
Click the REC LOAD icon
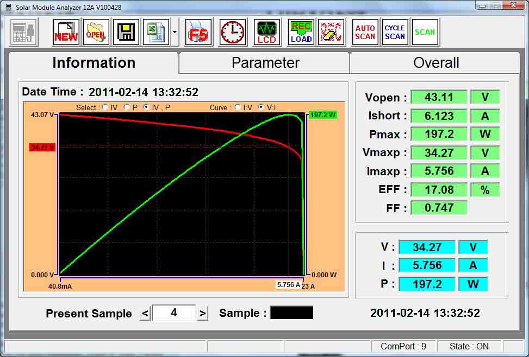[x=301, y=33]
